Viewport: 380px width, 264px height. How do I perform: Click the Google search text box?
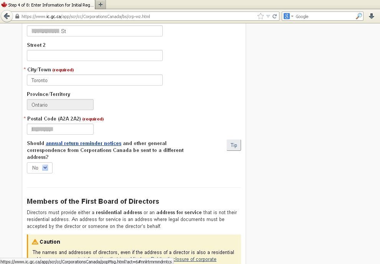324,16
